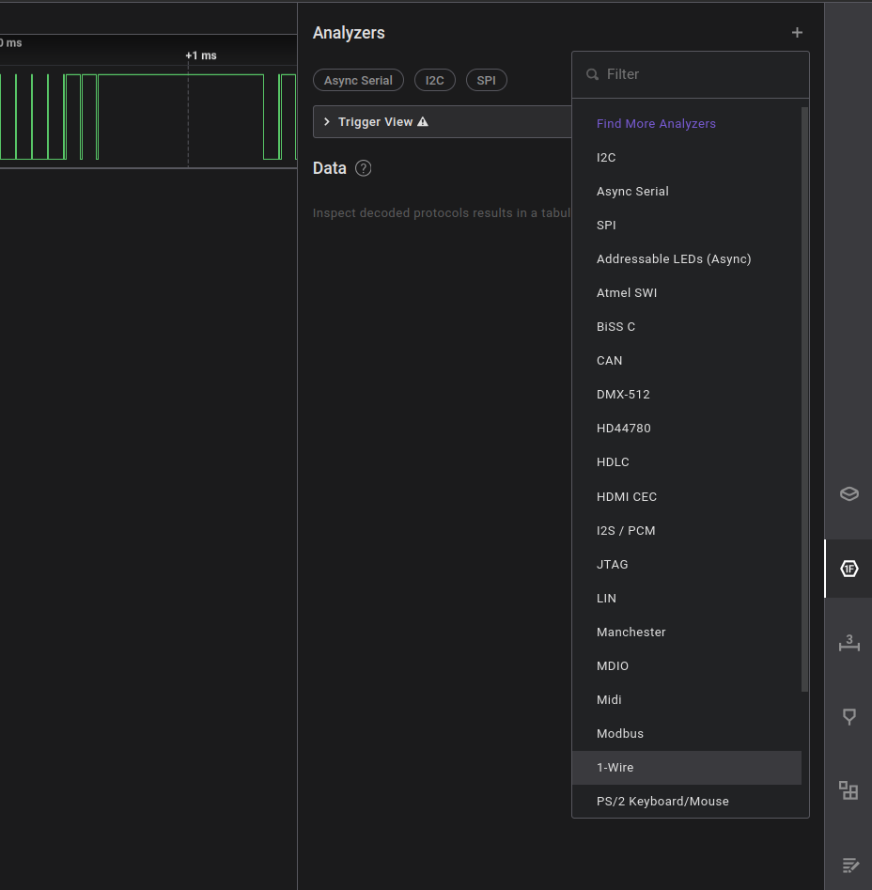Screen dimensions: 872x890
Task: Open the Device Settings sidebar panel
Action: [849, 493]
